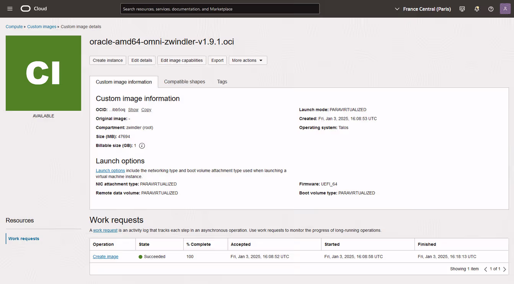Open the Create image work request link
Screen dimensions: 514x284
[106, 257]
